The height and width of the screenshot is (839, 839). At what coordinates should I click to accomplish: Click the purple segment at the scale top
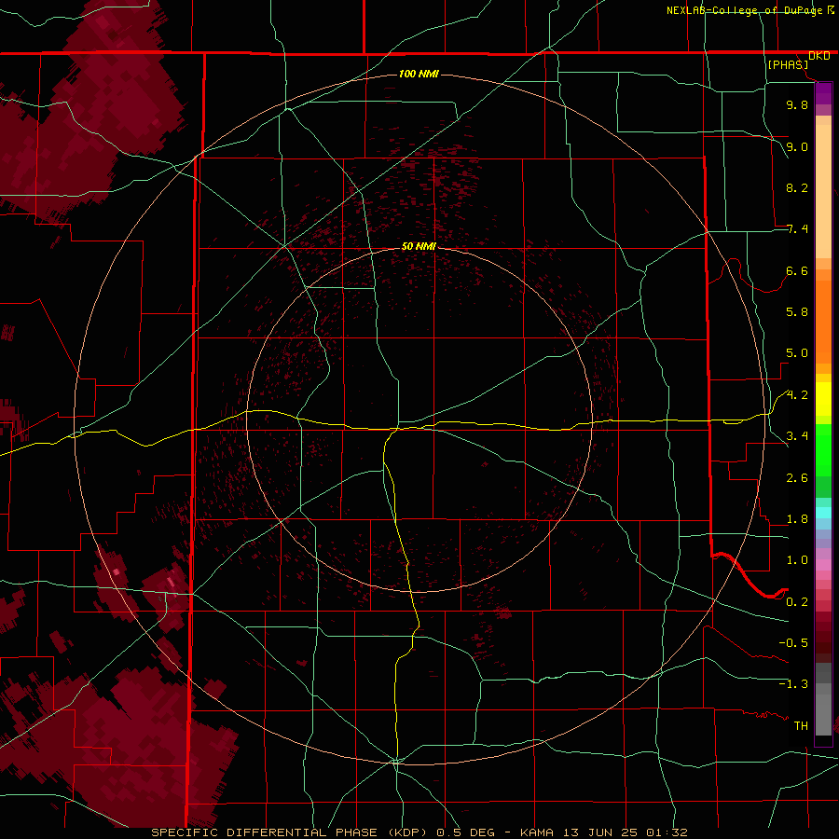823,93
